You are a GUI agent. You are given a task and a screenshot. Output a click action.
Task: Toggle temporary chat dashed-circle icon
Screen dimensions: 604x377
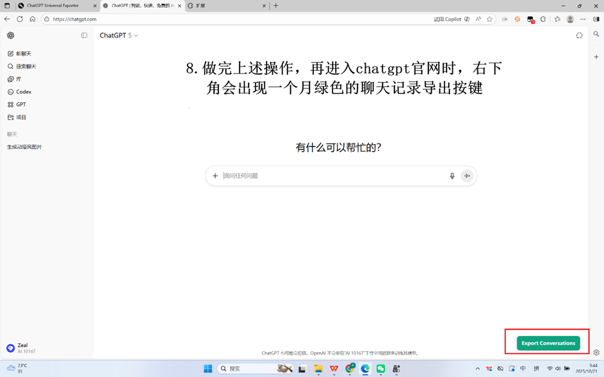579,36
